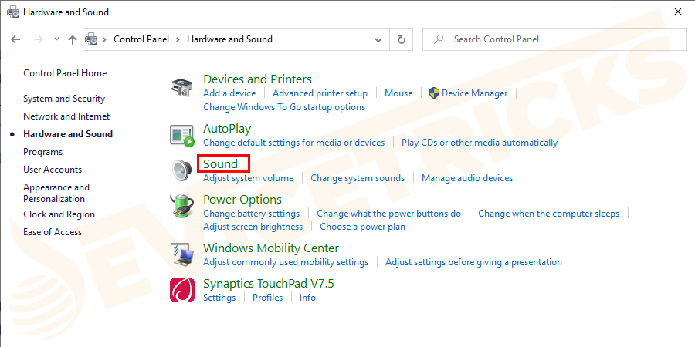Expand the address bar history dropdown
Image resolution: width=695 pixels, height=347 pixels.
point(378,39)
